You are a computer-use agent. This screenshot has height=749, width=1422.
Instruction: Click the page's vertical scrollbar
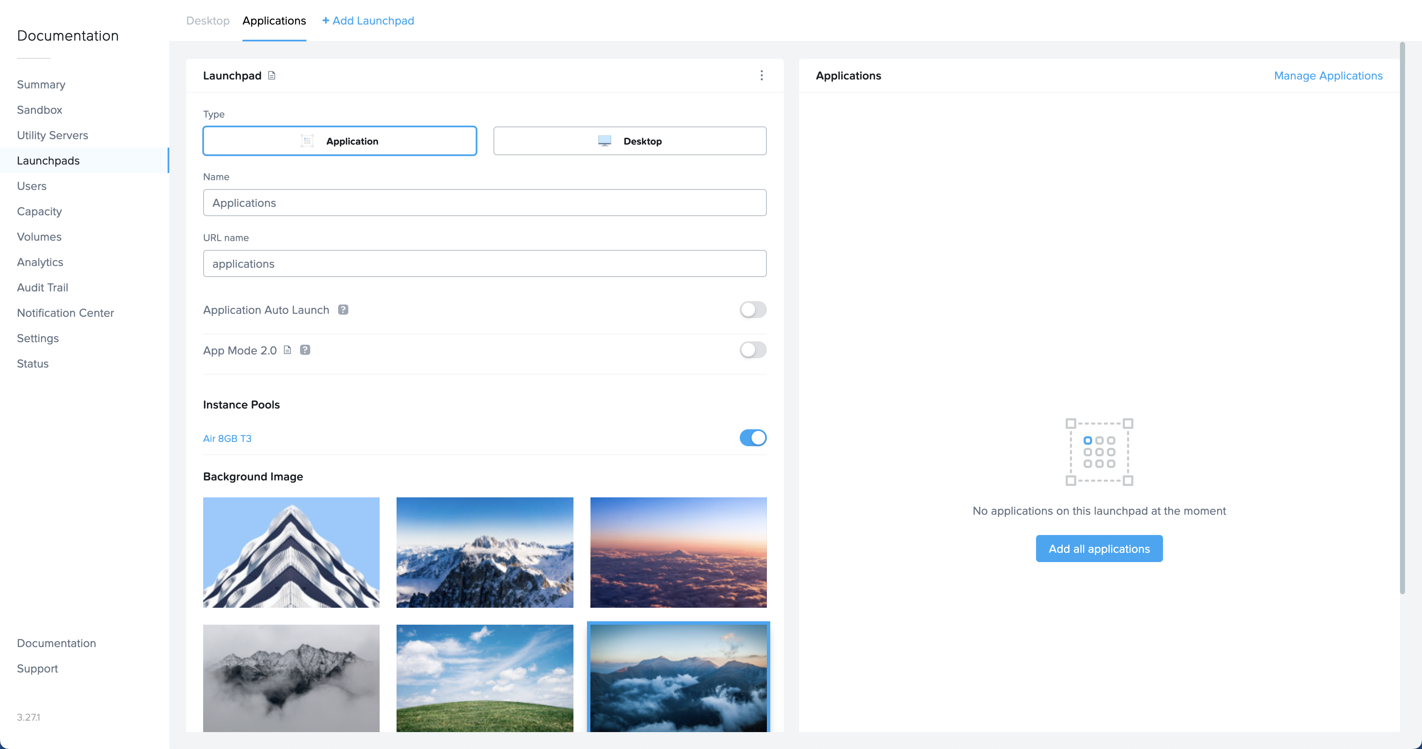coord(1402,318)
